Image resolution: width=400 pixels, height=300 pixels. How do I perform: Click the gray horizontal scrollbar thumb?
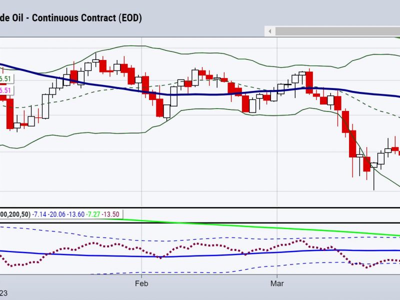(x=337, y=31)
